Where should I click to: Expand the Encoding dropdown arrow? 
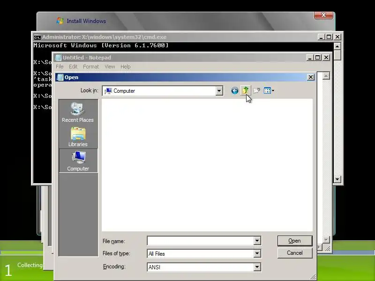[257, 267]
